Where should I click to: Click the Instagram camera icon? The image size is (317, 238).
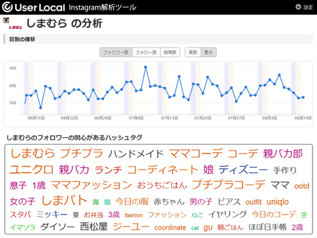6,20
